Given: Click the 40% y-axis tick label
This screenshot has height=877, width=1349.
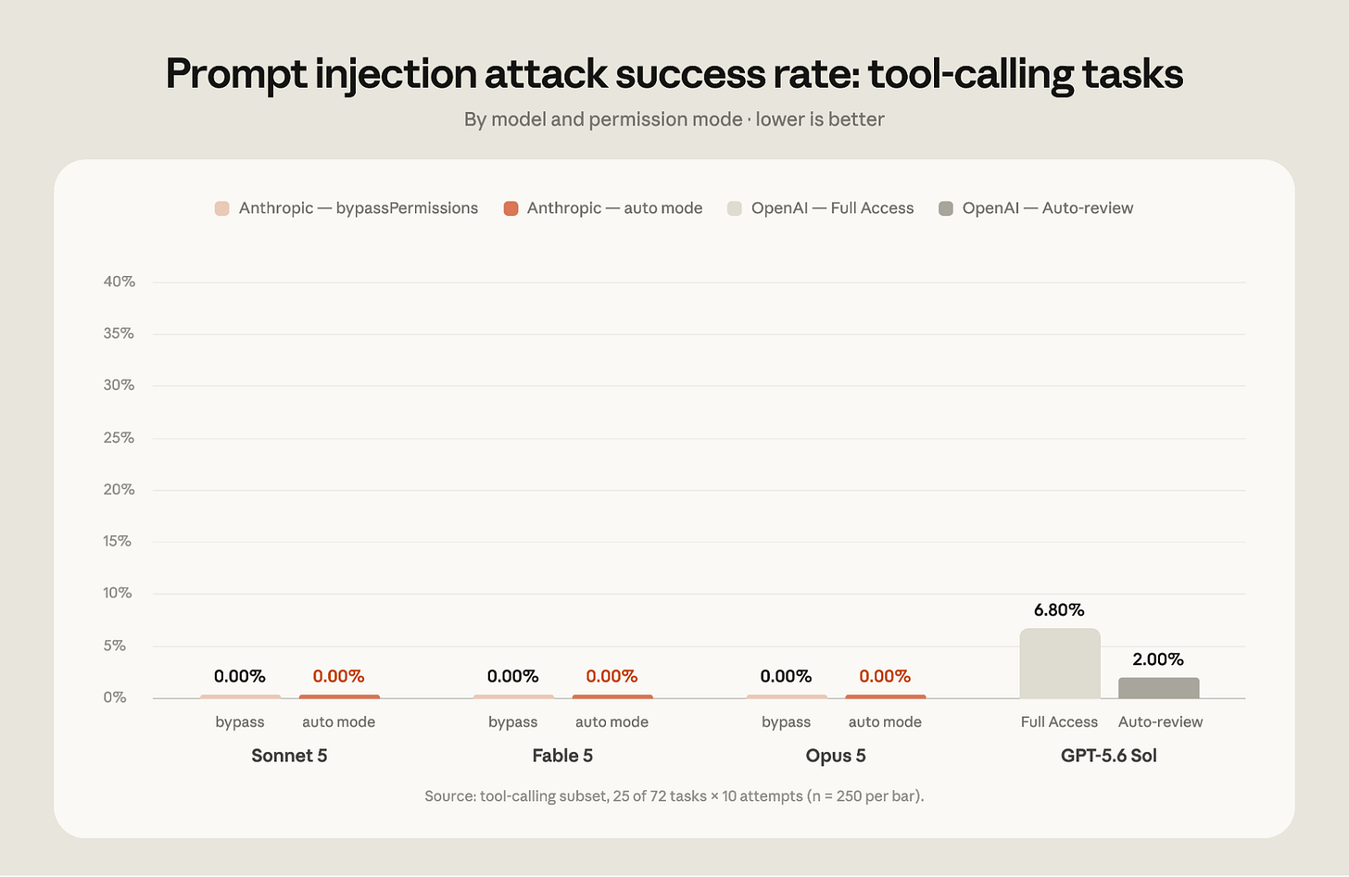Looking at the screenshot, I should (120, 282).
